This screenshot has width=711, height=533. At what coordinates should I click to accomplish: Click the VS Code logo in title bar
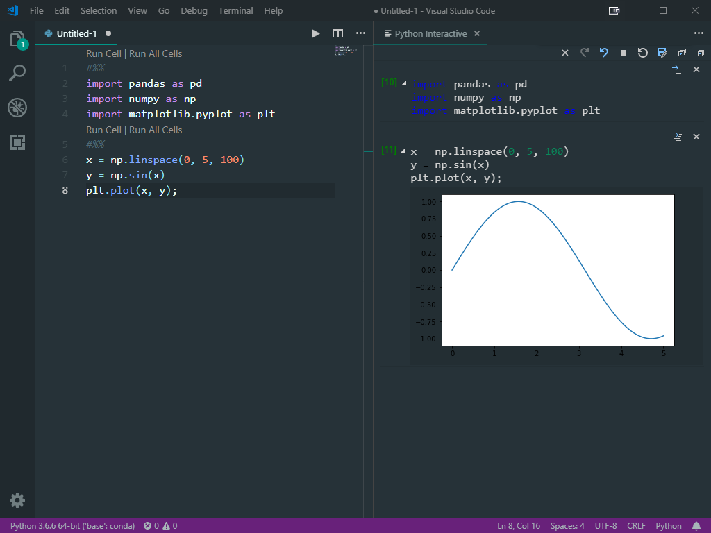[x=13, y=10]
